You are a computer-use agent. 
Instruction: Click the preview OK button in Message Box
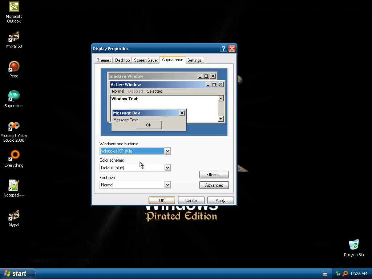[x=149, y=125]
